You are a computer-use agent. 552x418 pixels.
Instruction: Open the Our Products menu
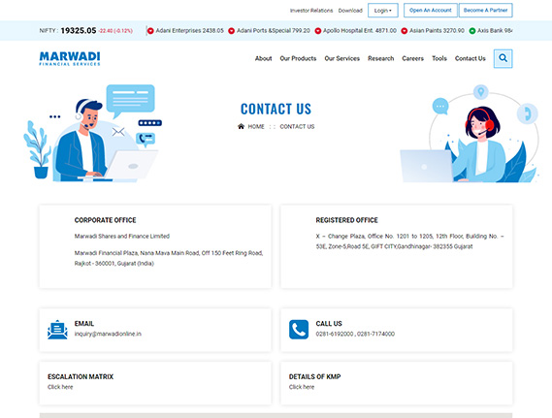pyautogui.click(x=298, y=58)
